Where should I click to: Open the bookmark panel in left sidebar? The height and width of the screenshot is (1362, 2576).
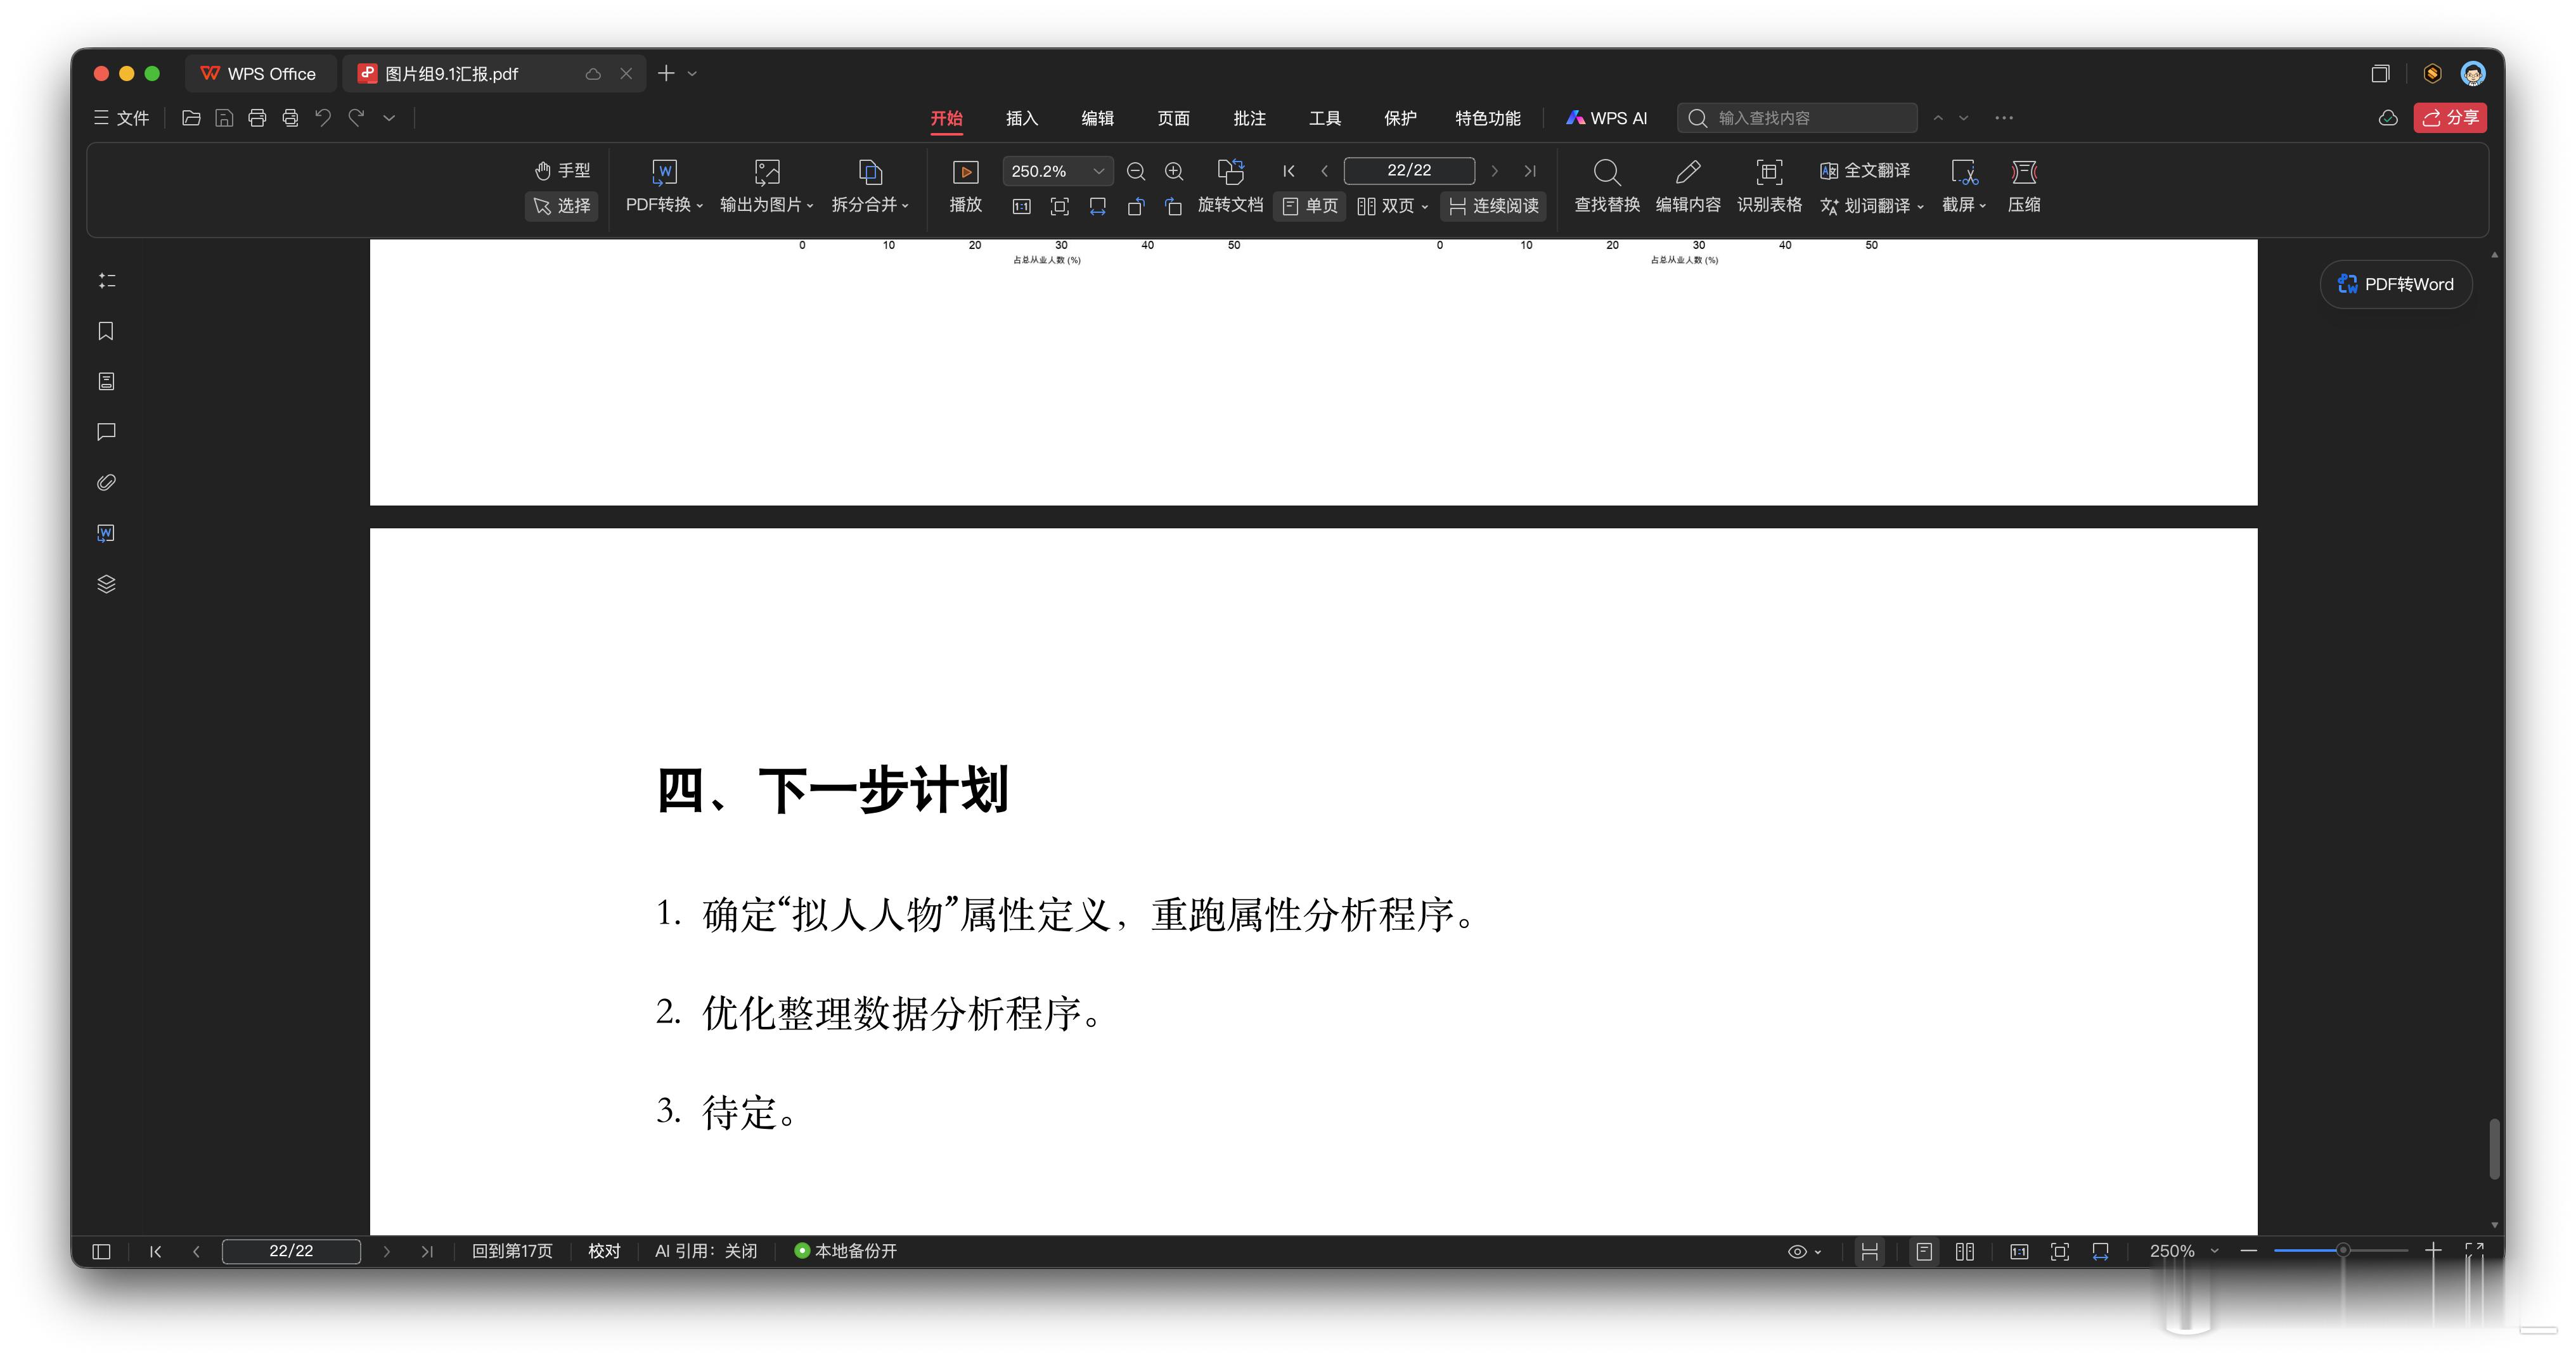[x=106, y=331]
